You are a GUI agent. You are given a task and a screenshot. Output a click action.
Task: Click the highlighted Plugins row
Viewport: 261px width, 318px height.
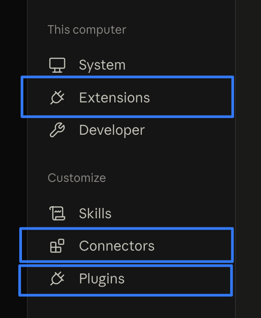126,280
